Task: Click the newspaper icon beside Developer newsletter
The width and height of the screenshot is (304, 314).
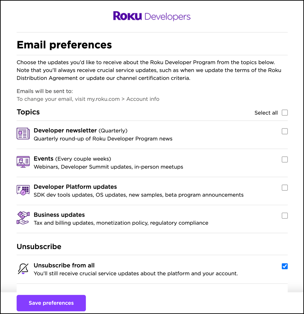Action: coord(23,133)
